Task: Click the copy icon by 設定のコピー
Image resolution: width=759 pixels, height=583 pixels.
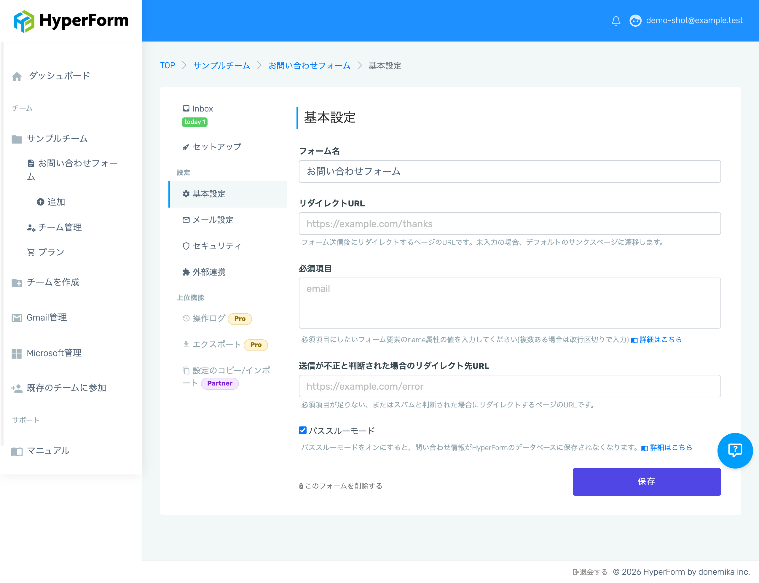Action: (186, 371)
